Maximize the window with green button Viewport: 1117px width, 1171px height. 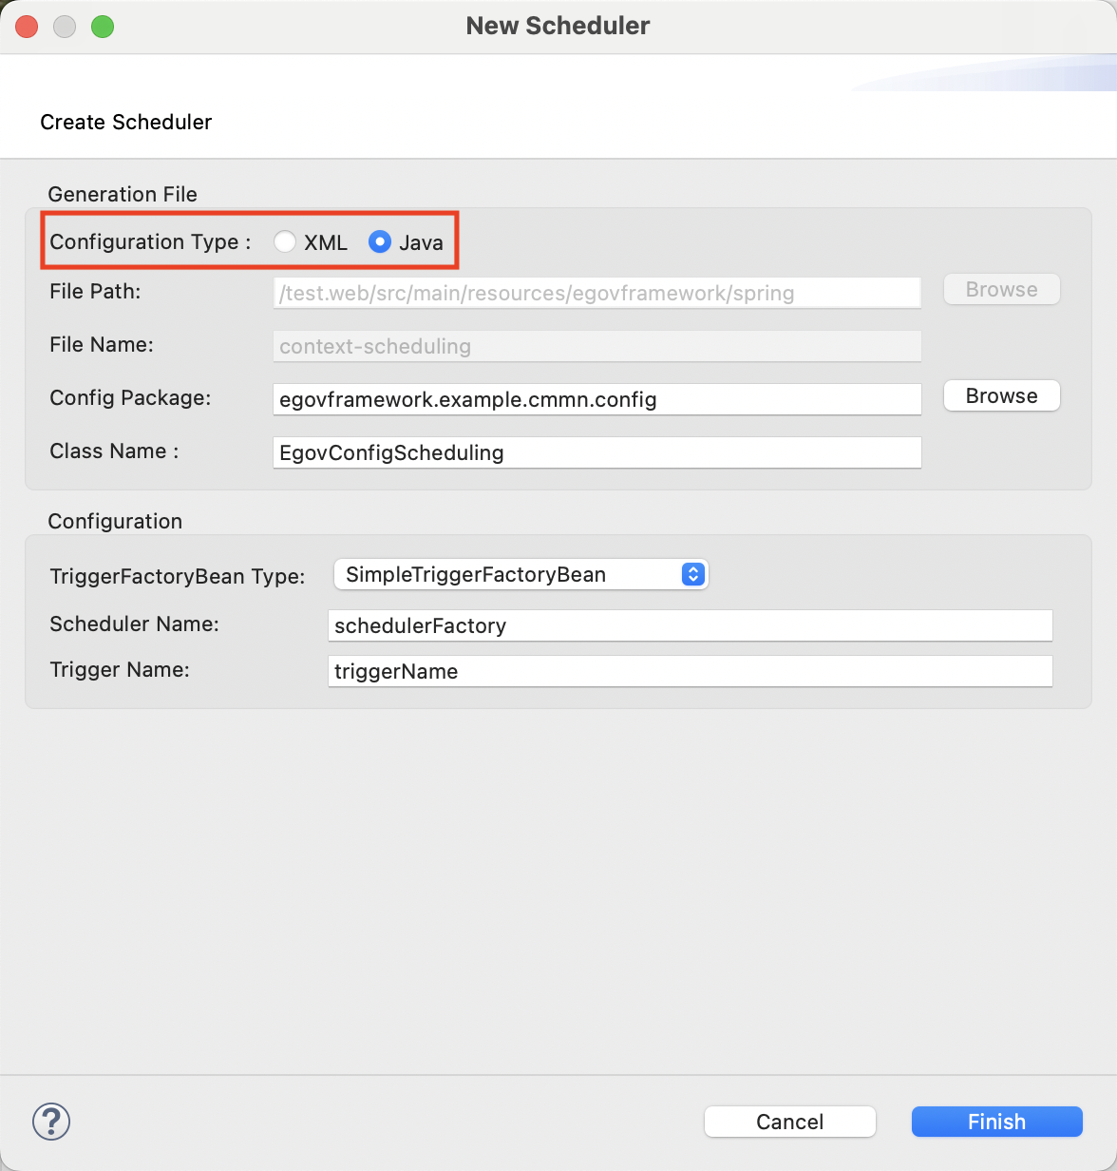coord(103,27)
